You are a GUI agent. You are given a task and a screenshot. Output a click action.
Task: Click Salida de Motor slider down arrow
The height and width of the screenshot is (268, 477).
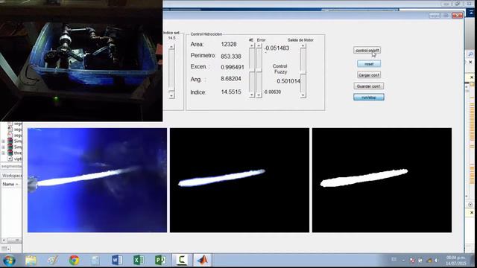(303, 95)
